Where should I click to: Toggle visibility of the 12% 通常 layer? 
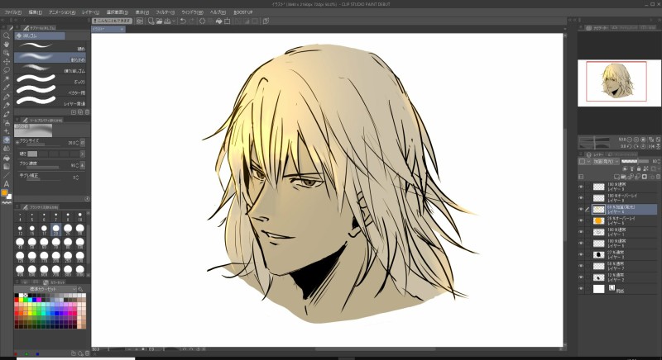point(581,277)
